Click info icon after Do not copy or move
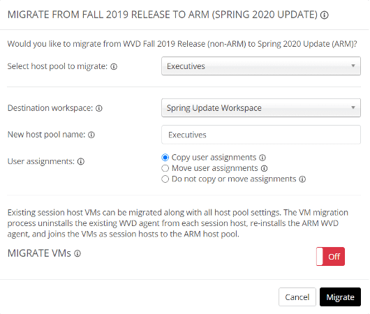370x314 pixels. pyautogui.click(x=302, y=179)
